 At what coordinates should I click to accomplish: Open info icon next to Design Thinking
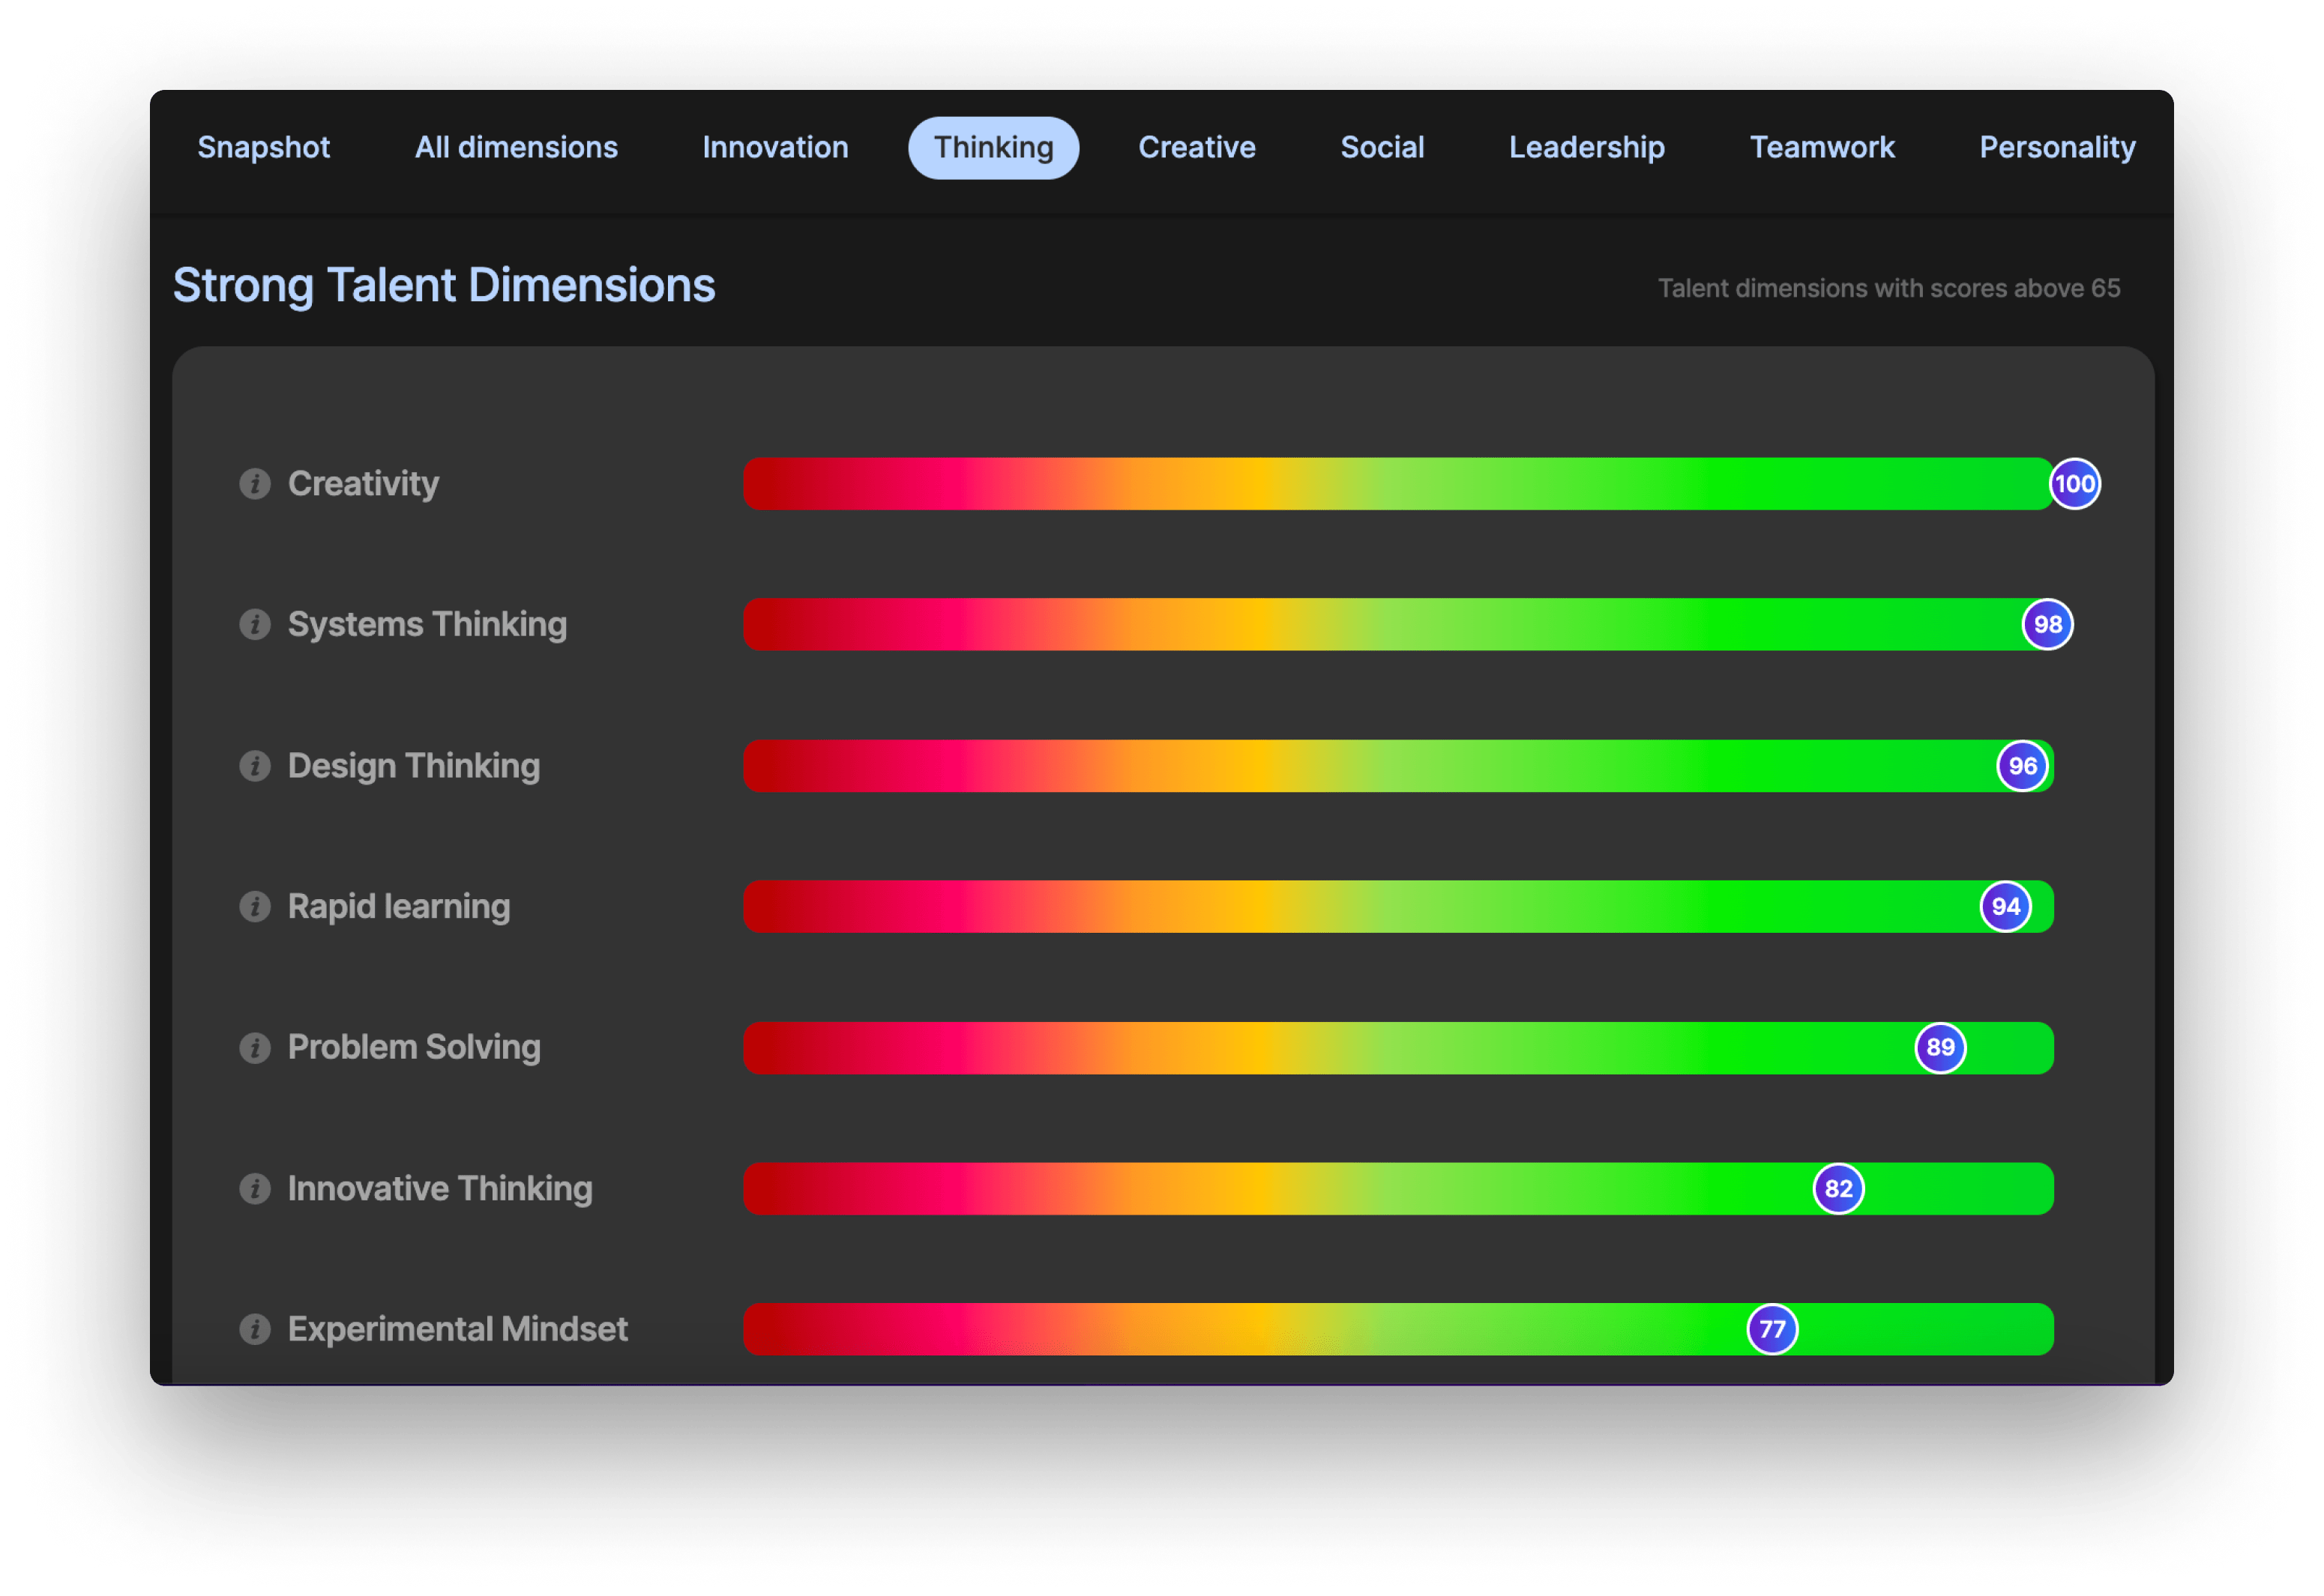click(255, 766)
